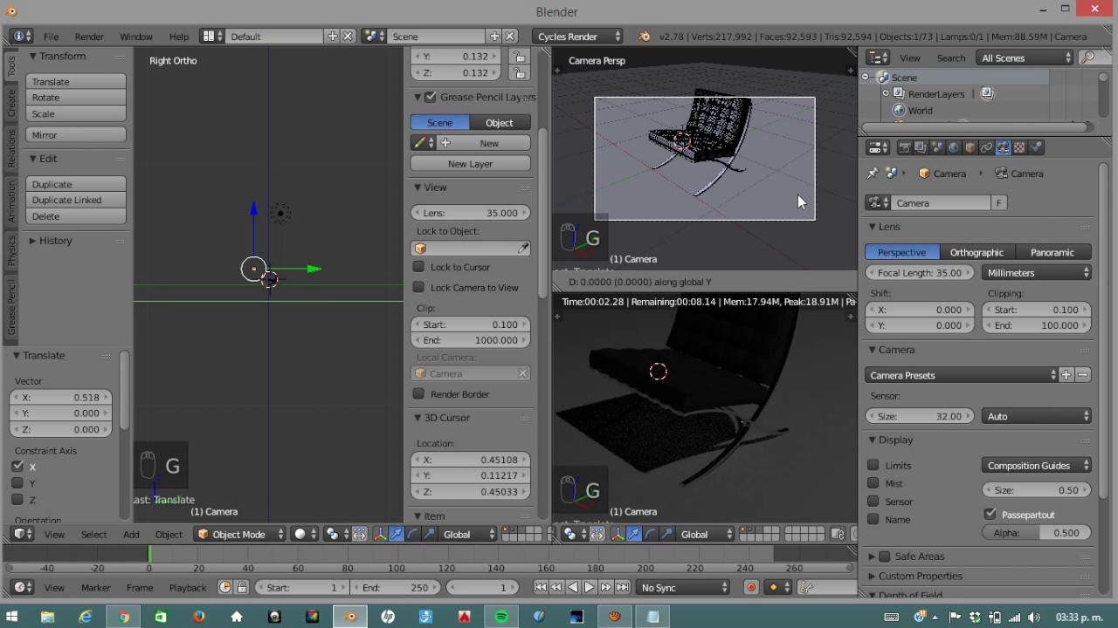Viewport: 1118px width, 628px height.
Task: Open the World properties tab icon
Action: [954, 147]
